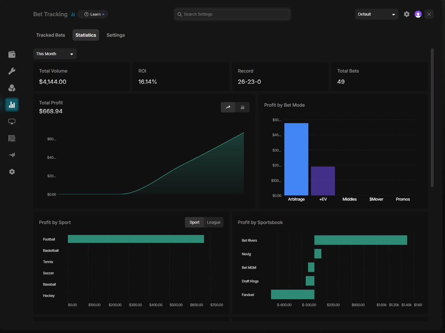The image size is (445, 333).
Task: Click the Bet Rivers profit bar
Action: click(x=361, y=240)
